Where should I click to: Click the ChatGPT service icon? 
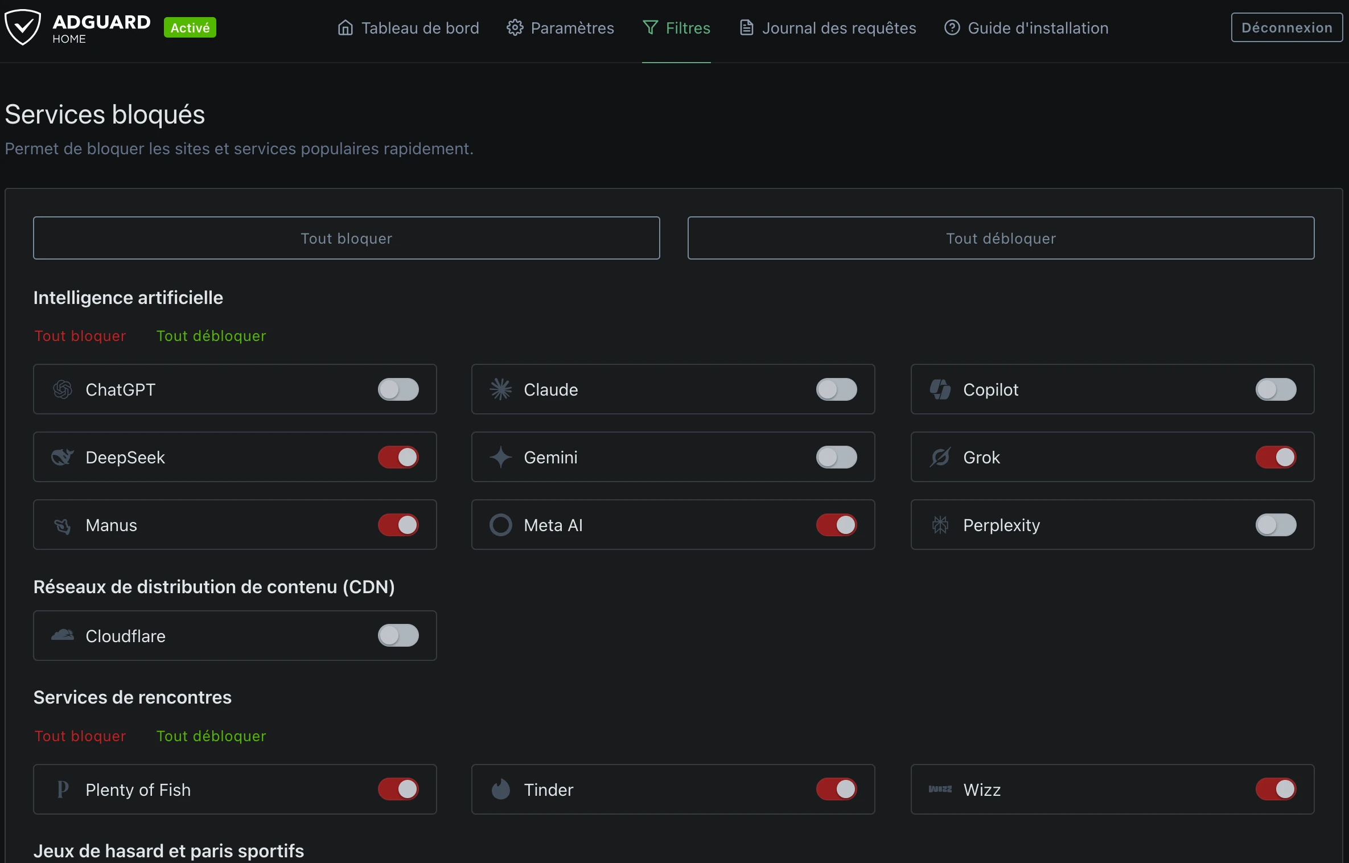(x=63, y=389)
